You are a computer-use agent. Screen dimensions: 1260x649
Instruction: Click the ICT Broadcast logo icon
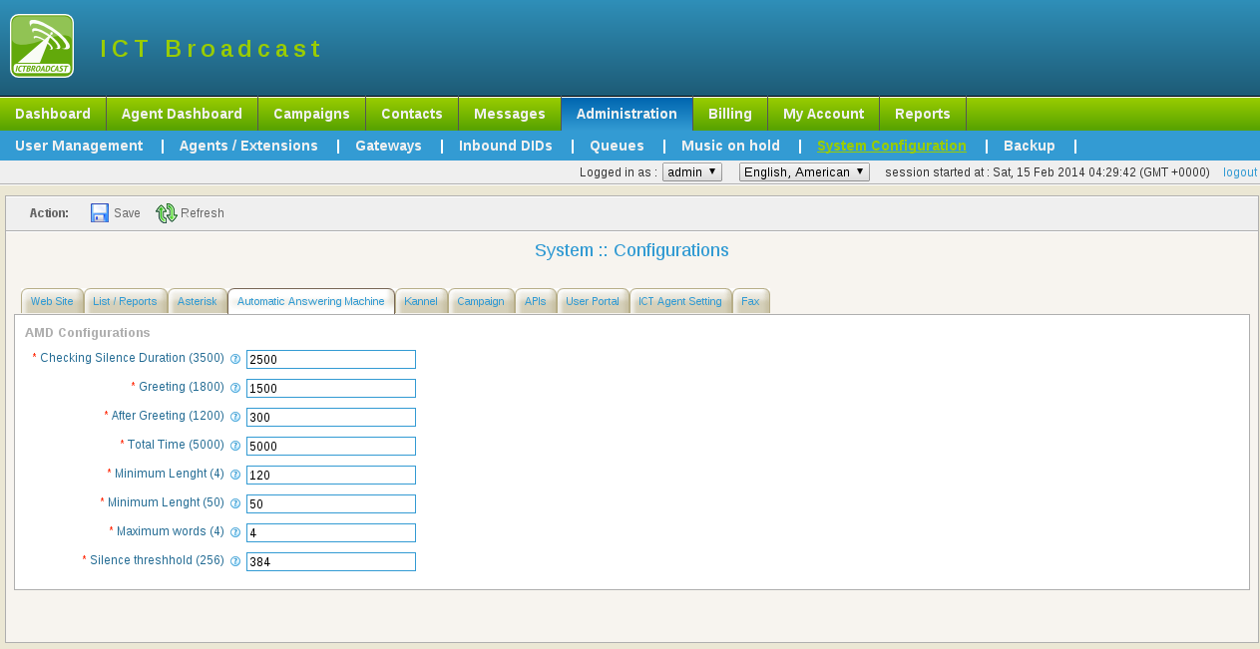(x=42, y=46)
